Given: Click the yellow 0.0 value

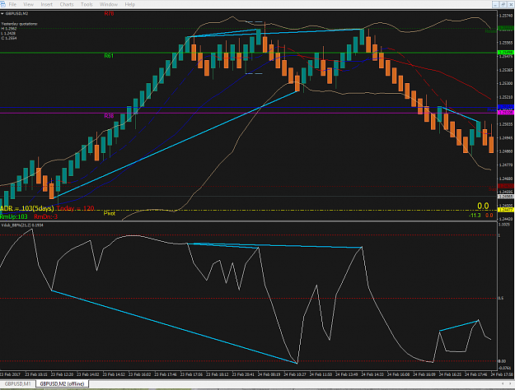Looking at the screenshot, I should coord(483,206).
